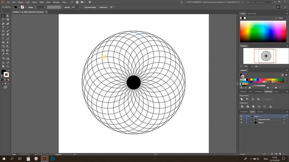Viewport: 289px width, 162px height.
Task: Select the Rotate tool
Action: pos(3,39)
